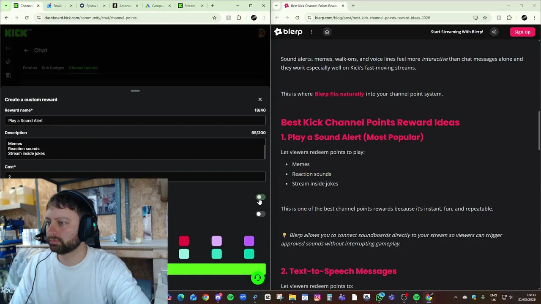This screenshot has height=304, width=541.
Task: Reload the Kick dashboard page
Action: coord(27,18)
